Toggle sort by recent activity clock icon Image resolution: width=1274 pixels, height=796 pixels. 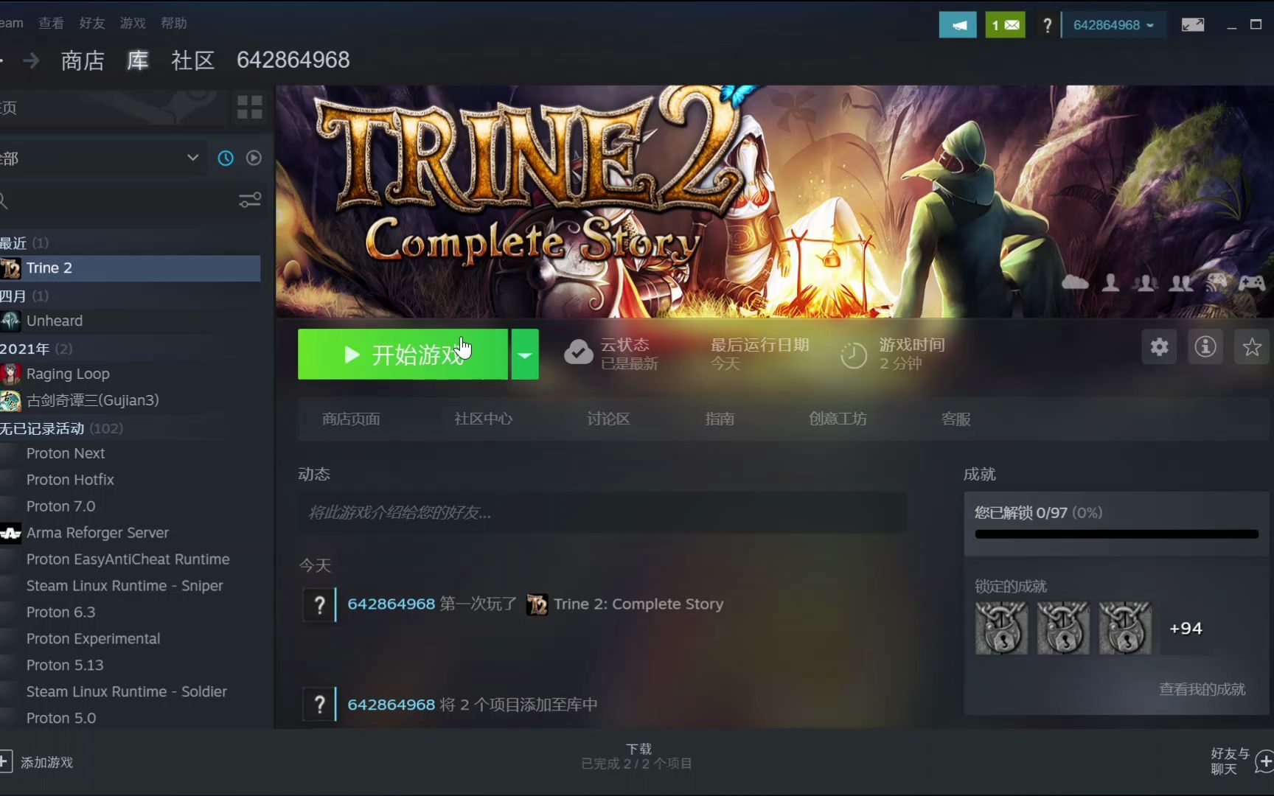226,158
